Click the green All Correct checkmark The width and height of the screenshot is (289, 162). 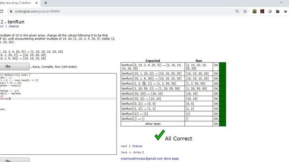(x=159, y=135)
